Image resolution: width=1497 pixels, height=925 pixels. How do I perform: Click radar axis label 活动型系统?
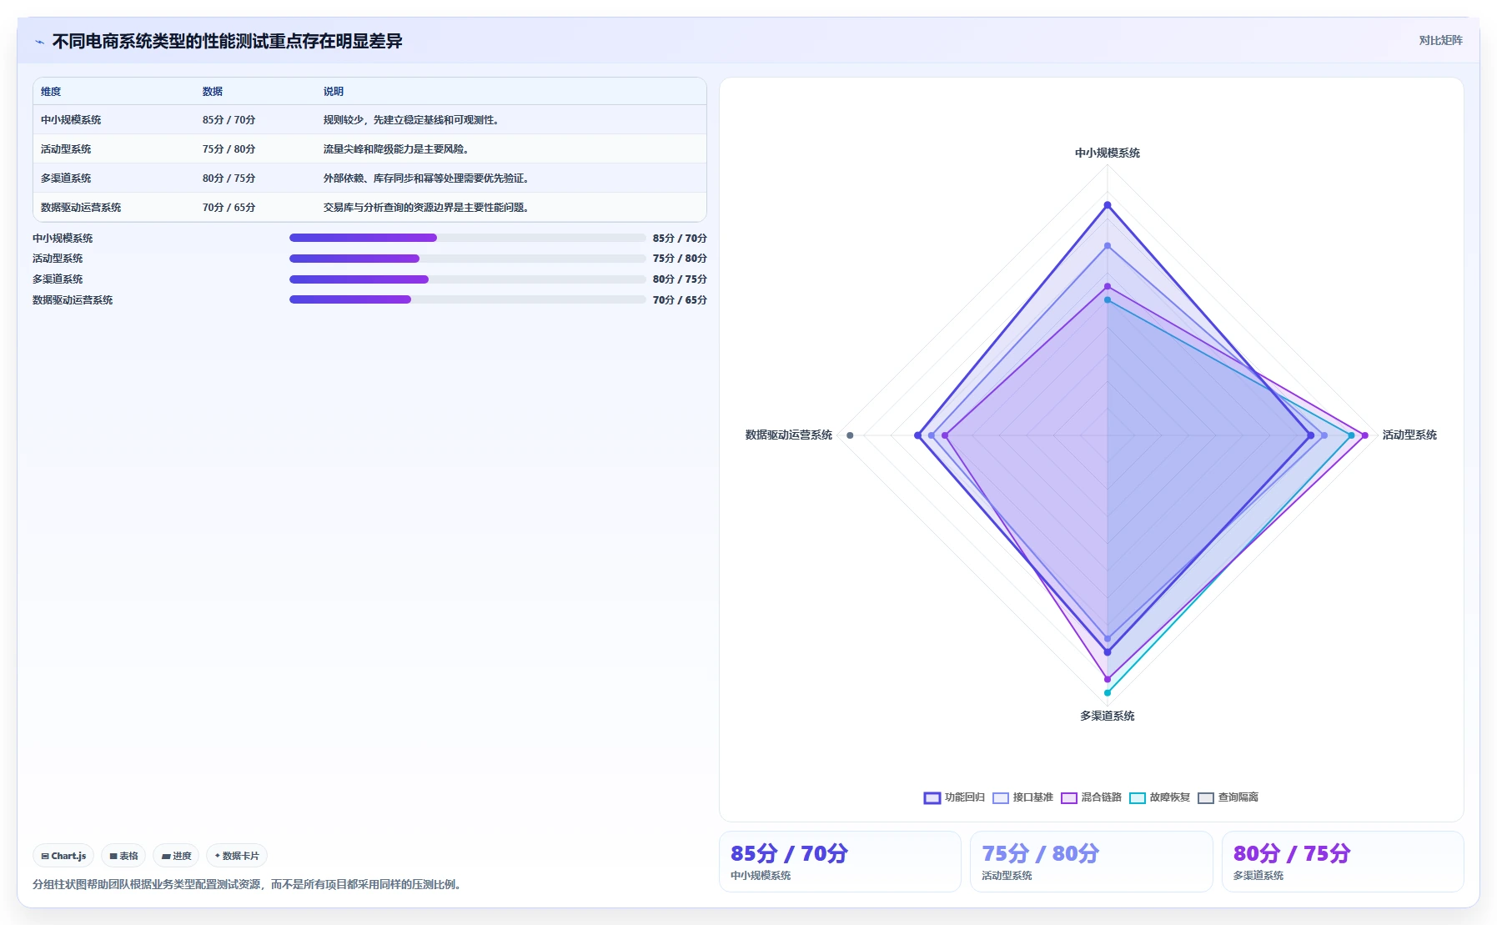1409,435
